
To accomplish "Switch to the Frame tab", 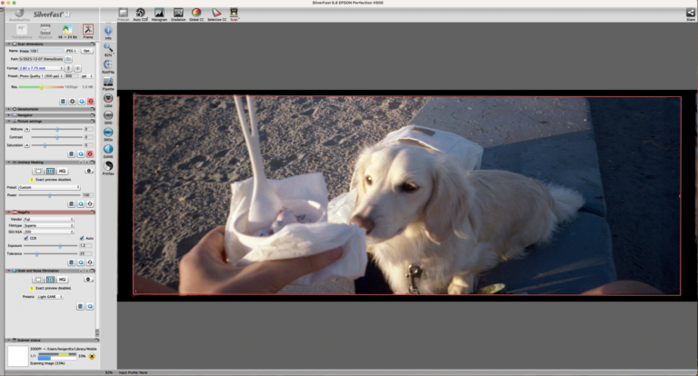I will 87,31.
